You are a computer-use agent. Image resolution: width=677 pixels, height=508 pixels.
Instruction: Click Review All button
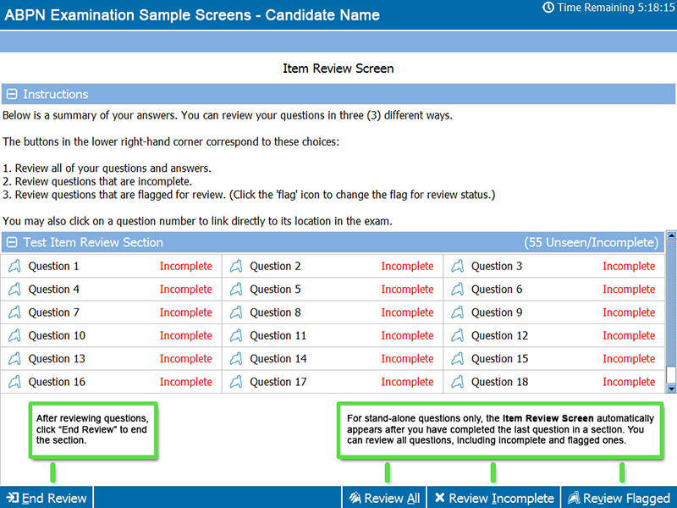[384, 498]
